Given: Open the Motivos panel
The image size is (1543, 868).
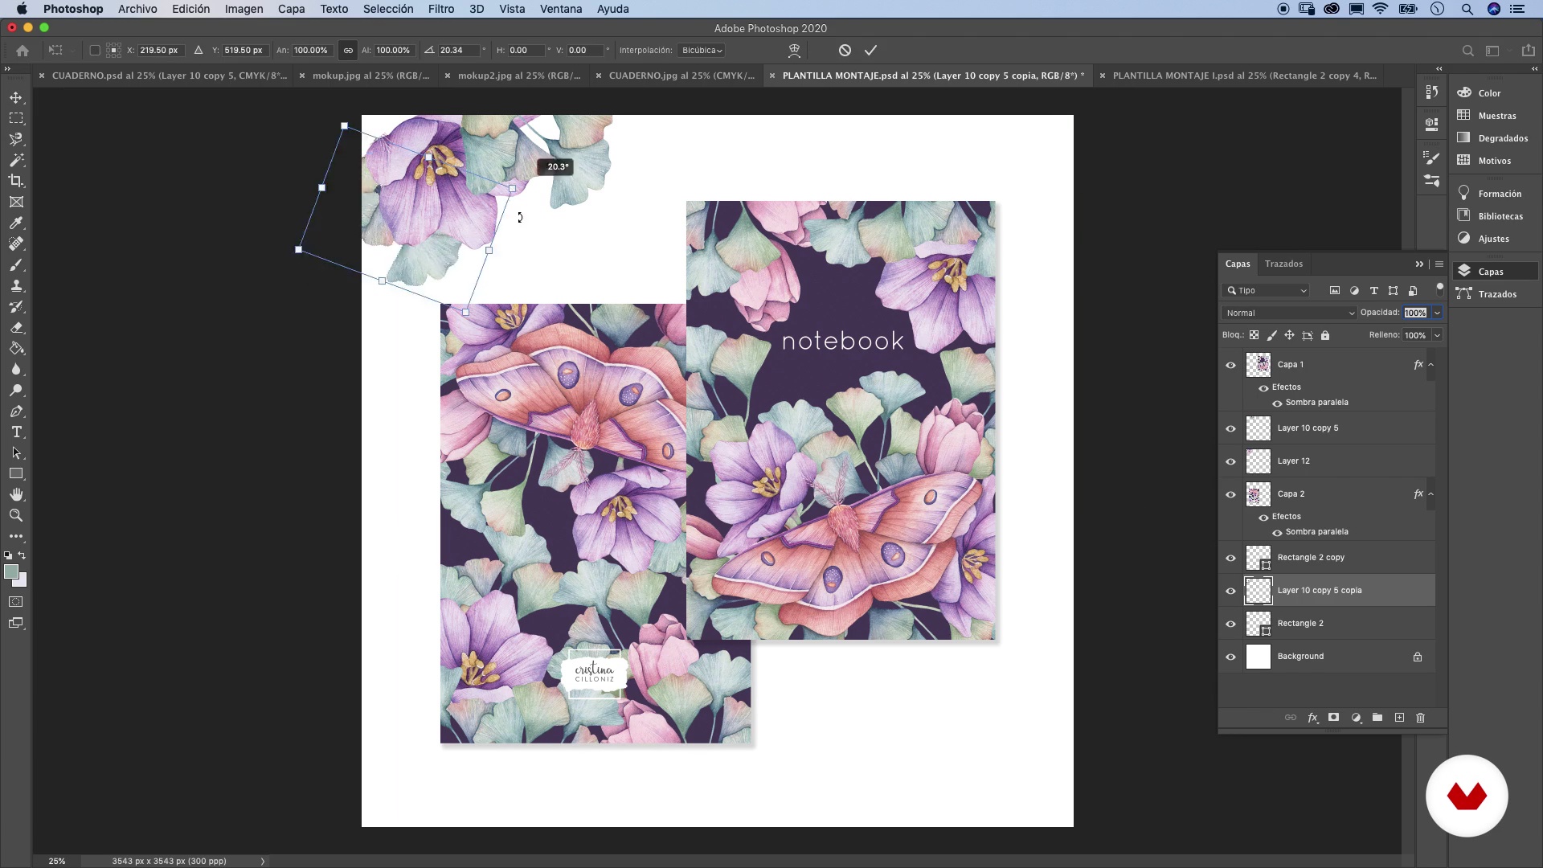Looking at the screenshot, I should (x=1496, y=161).
